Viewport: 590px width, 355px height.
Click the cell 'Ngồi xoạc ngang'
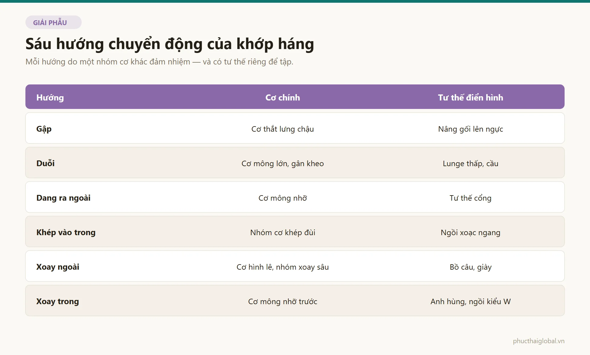[x=470, y=233]
